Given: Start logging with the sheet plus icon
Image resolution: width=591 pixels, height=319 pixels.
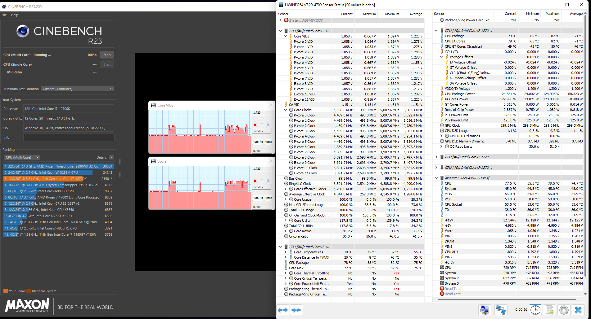Looking at the screenshot, I should 550,310.
